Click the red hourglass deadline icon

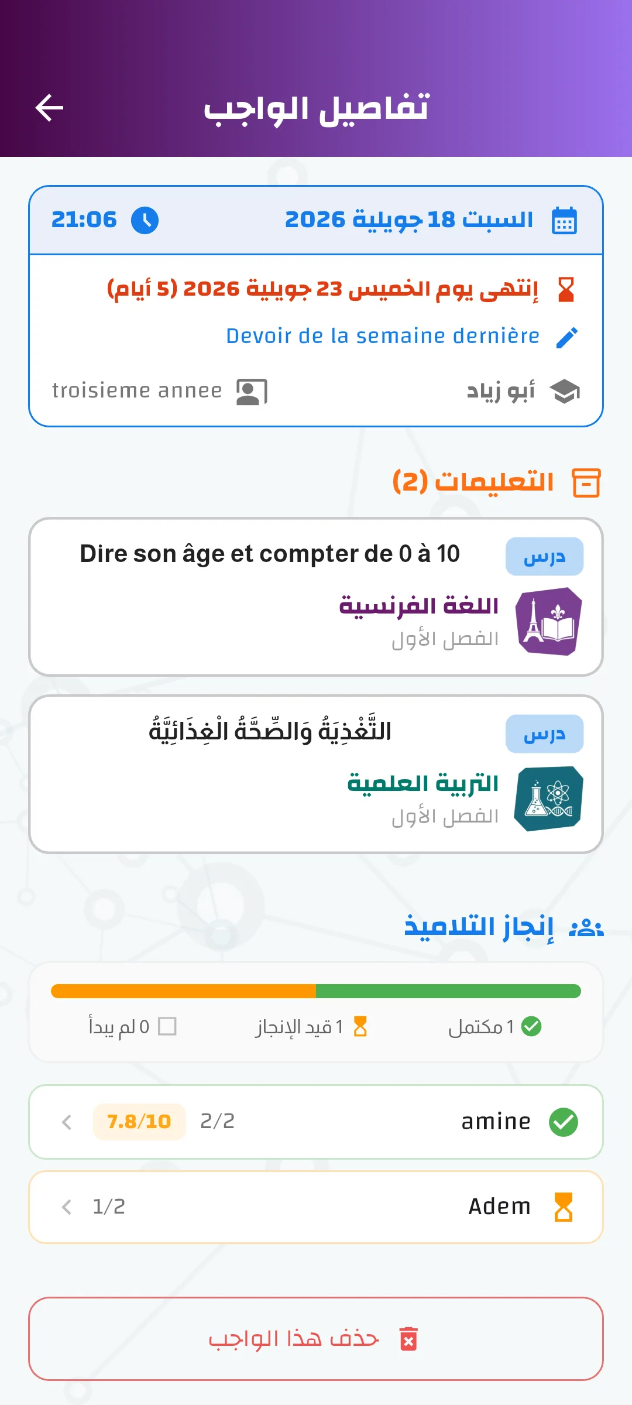pyautogui.click(x=566, y=289)
